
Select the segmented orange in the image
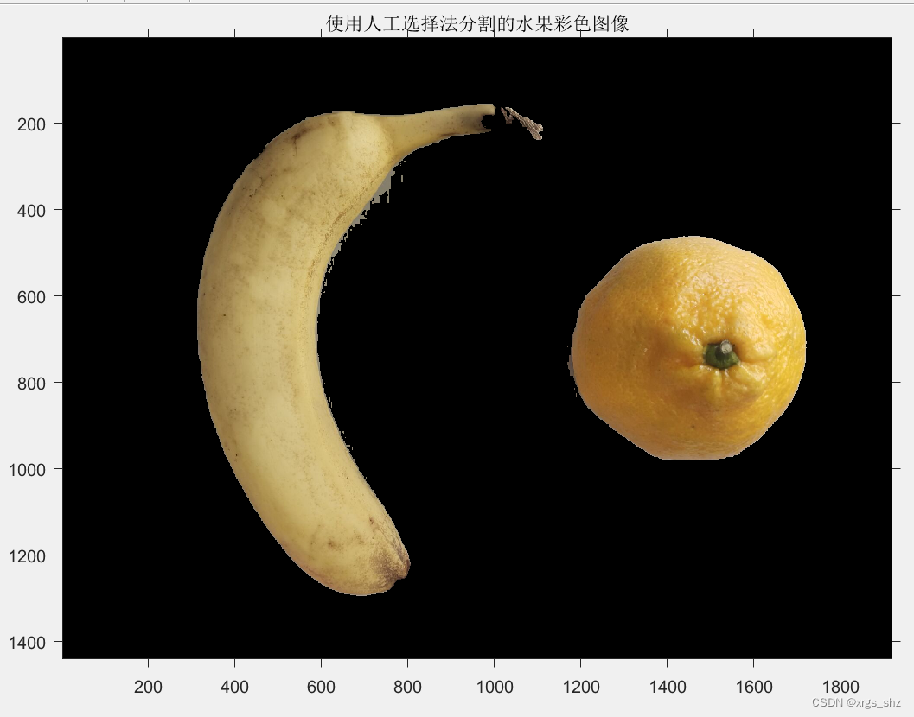(x=687, y=348)
